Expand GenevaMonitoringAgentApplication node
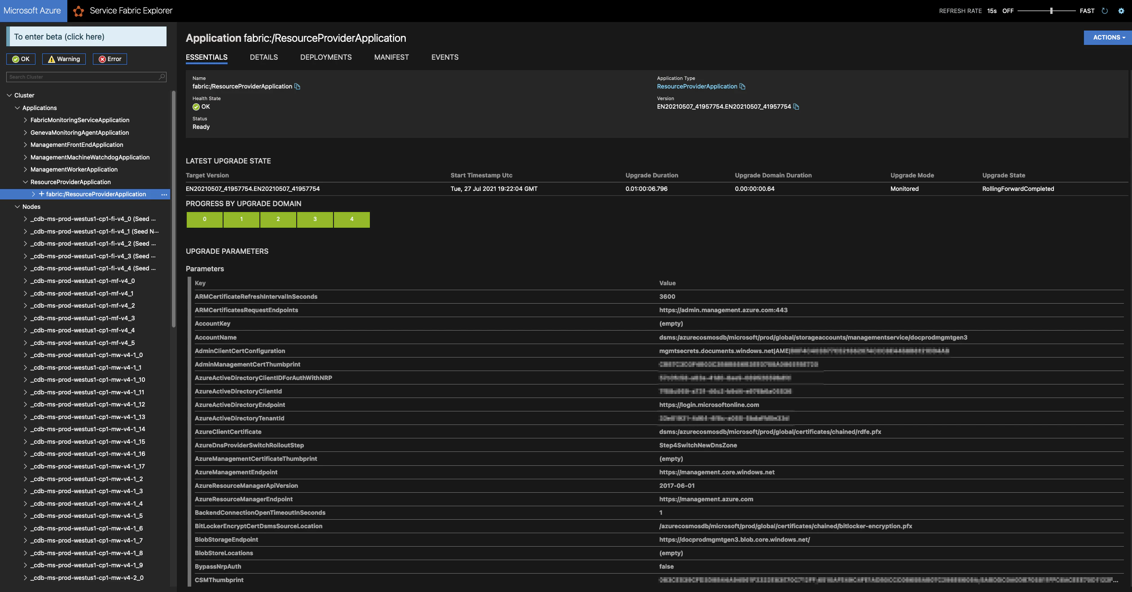The height and width of the screenshot is (592, 1132). [x=26, y=133]
